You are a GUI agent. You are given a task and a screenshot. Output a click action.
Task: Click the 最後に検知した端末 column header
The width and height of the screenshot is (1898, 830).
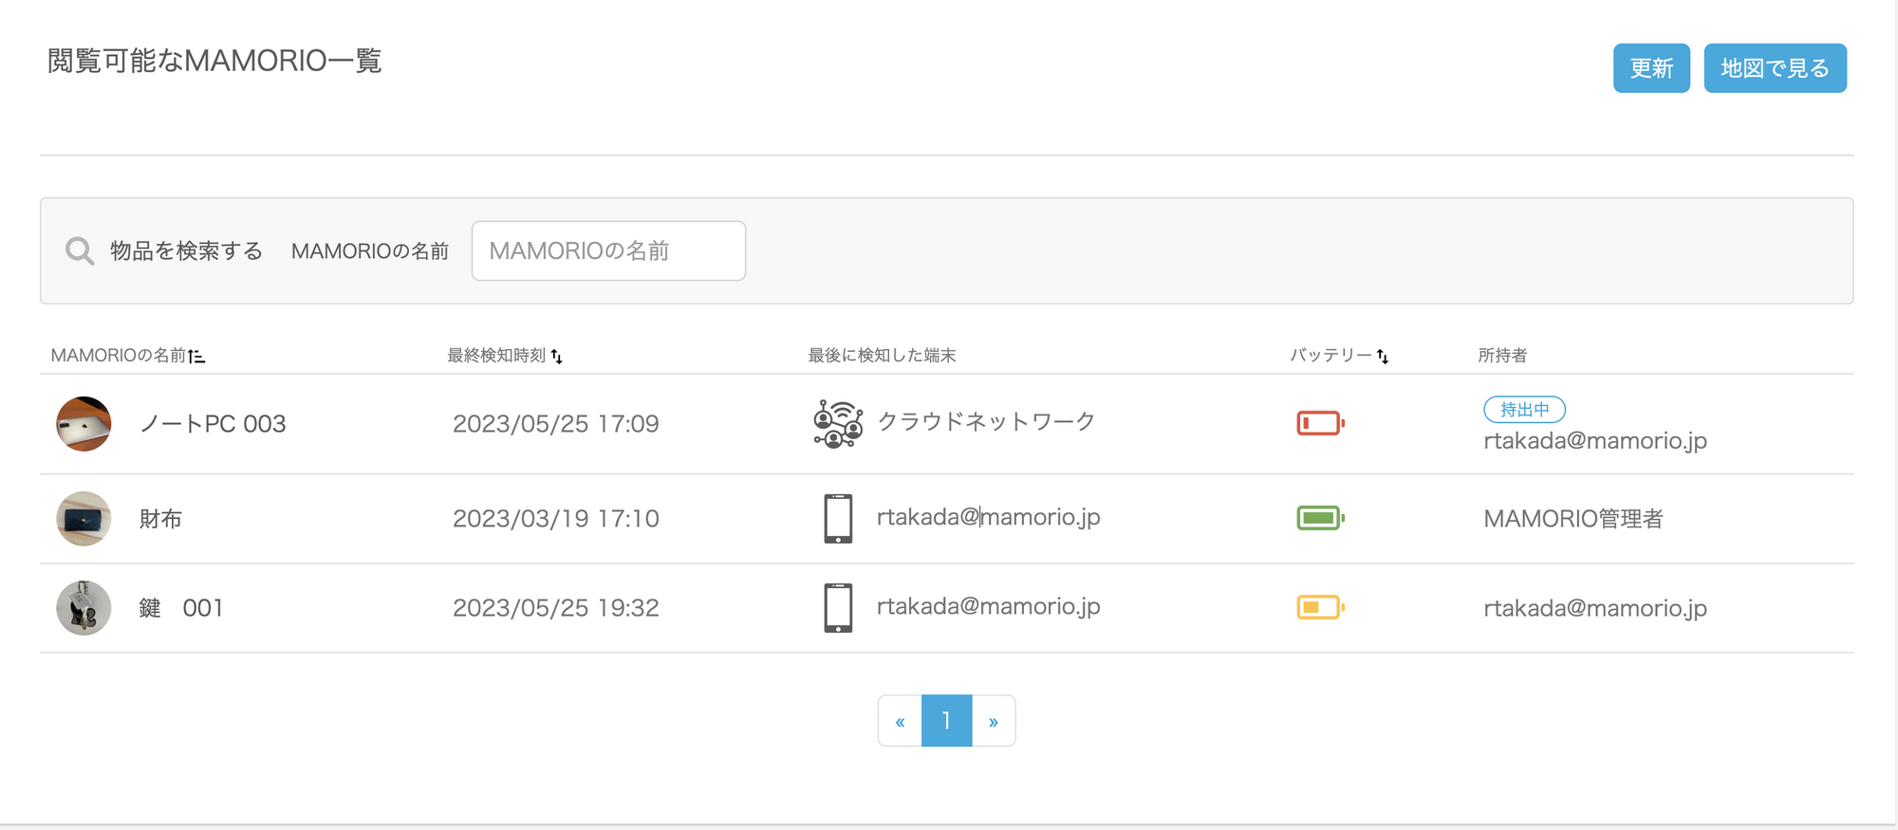[x=882, y=356]
